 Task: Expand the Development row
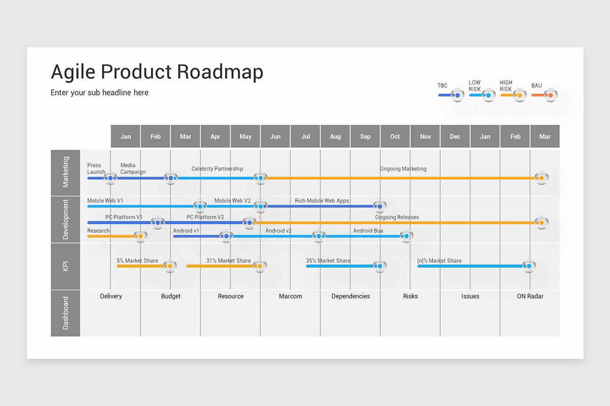pos(65,219)
